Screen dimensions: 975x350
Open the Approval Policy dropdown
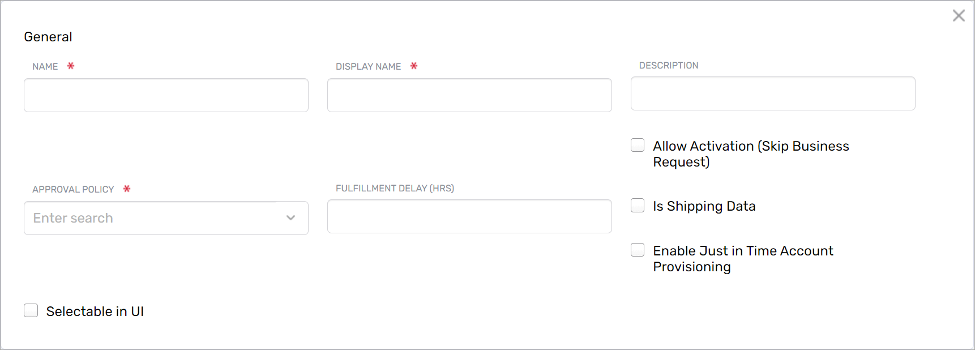click(166, 218)
